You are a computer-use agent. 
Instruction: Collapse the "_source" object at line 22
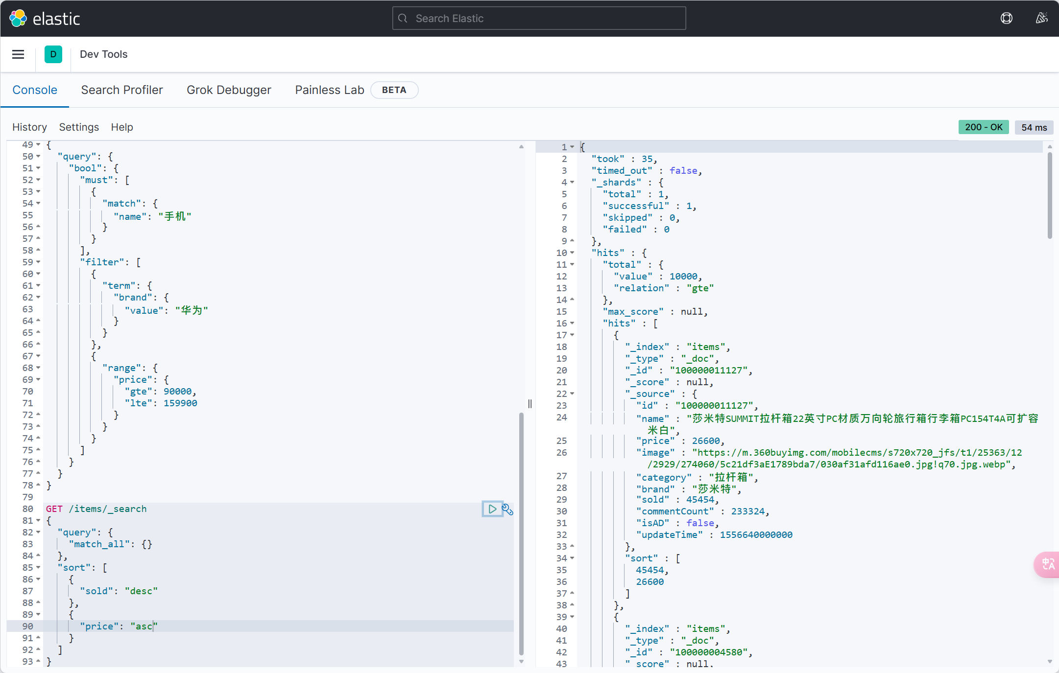pyautogui.click(x=572, y=394)
